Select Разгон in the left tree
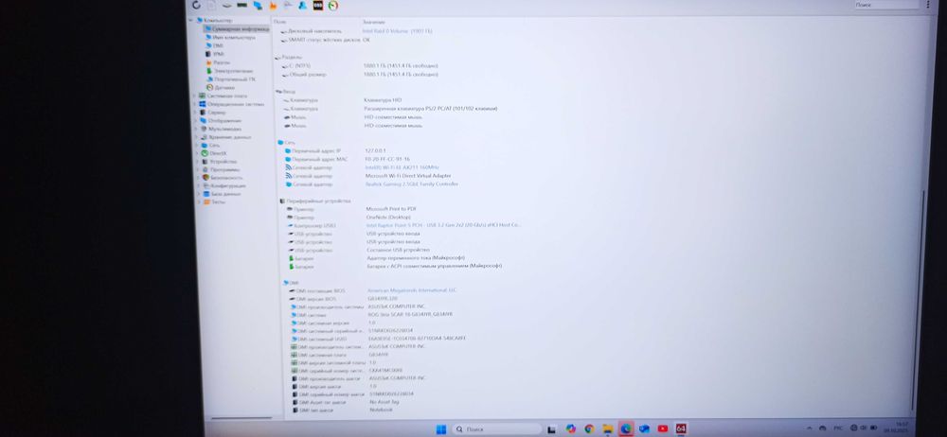This screenshot has height=437, width=947. [218, 62]
